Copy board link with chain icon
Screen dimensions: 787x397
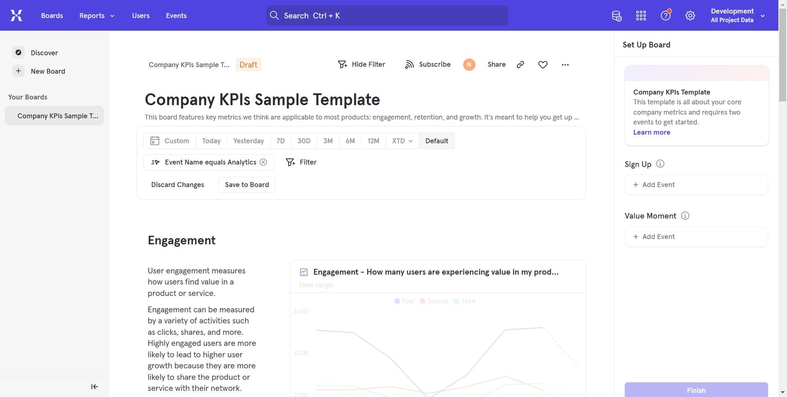pos(520,65)
